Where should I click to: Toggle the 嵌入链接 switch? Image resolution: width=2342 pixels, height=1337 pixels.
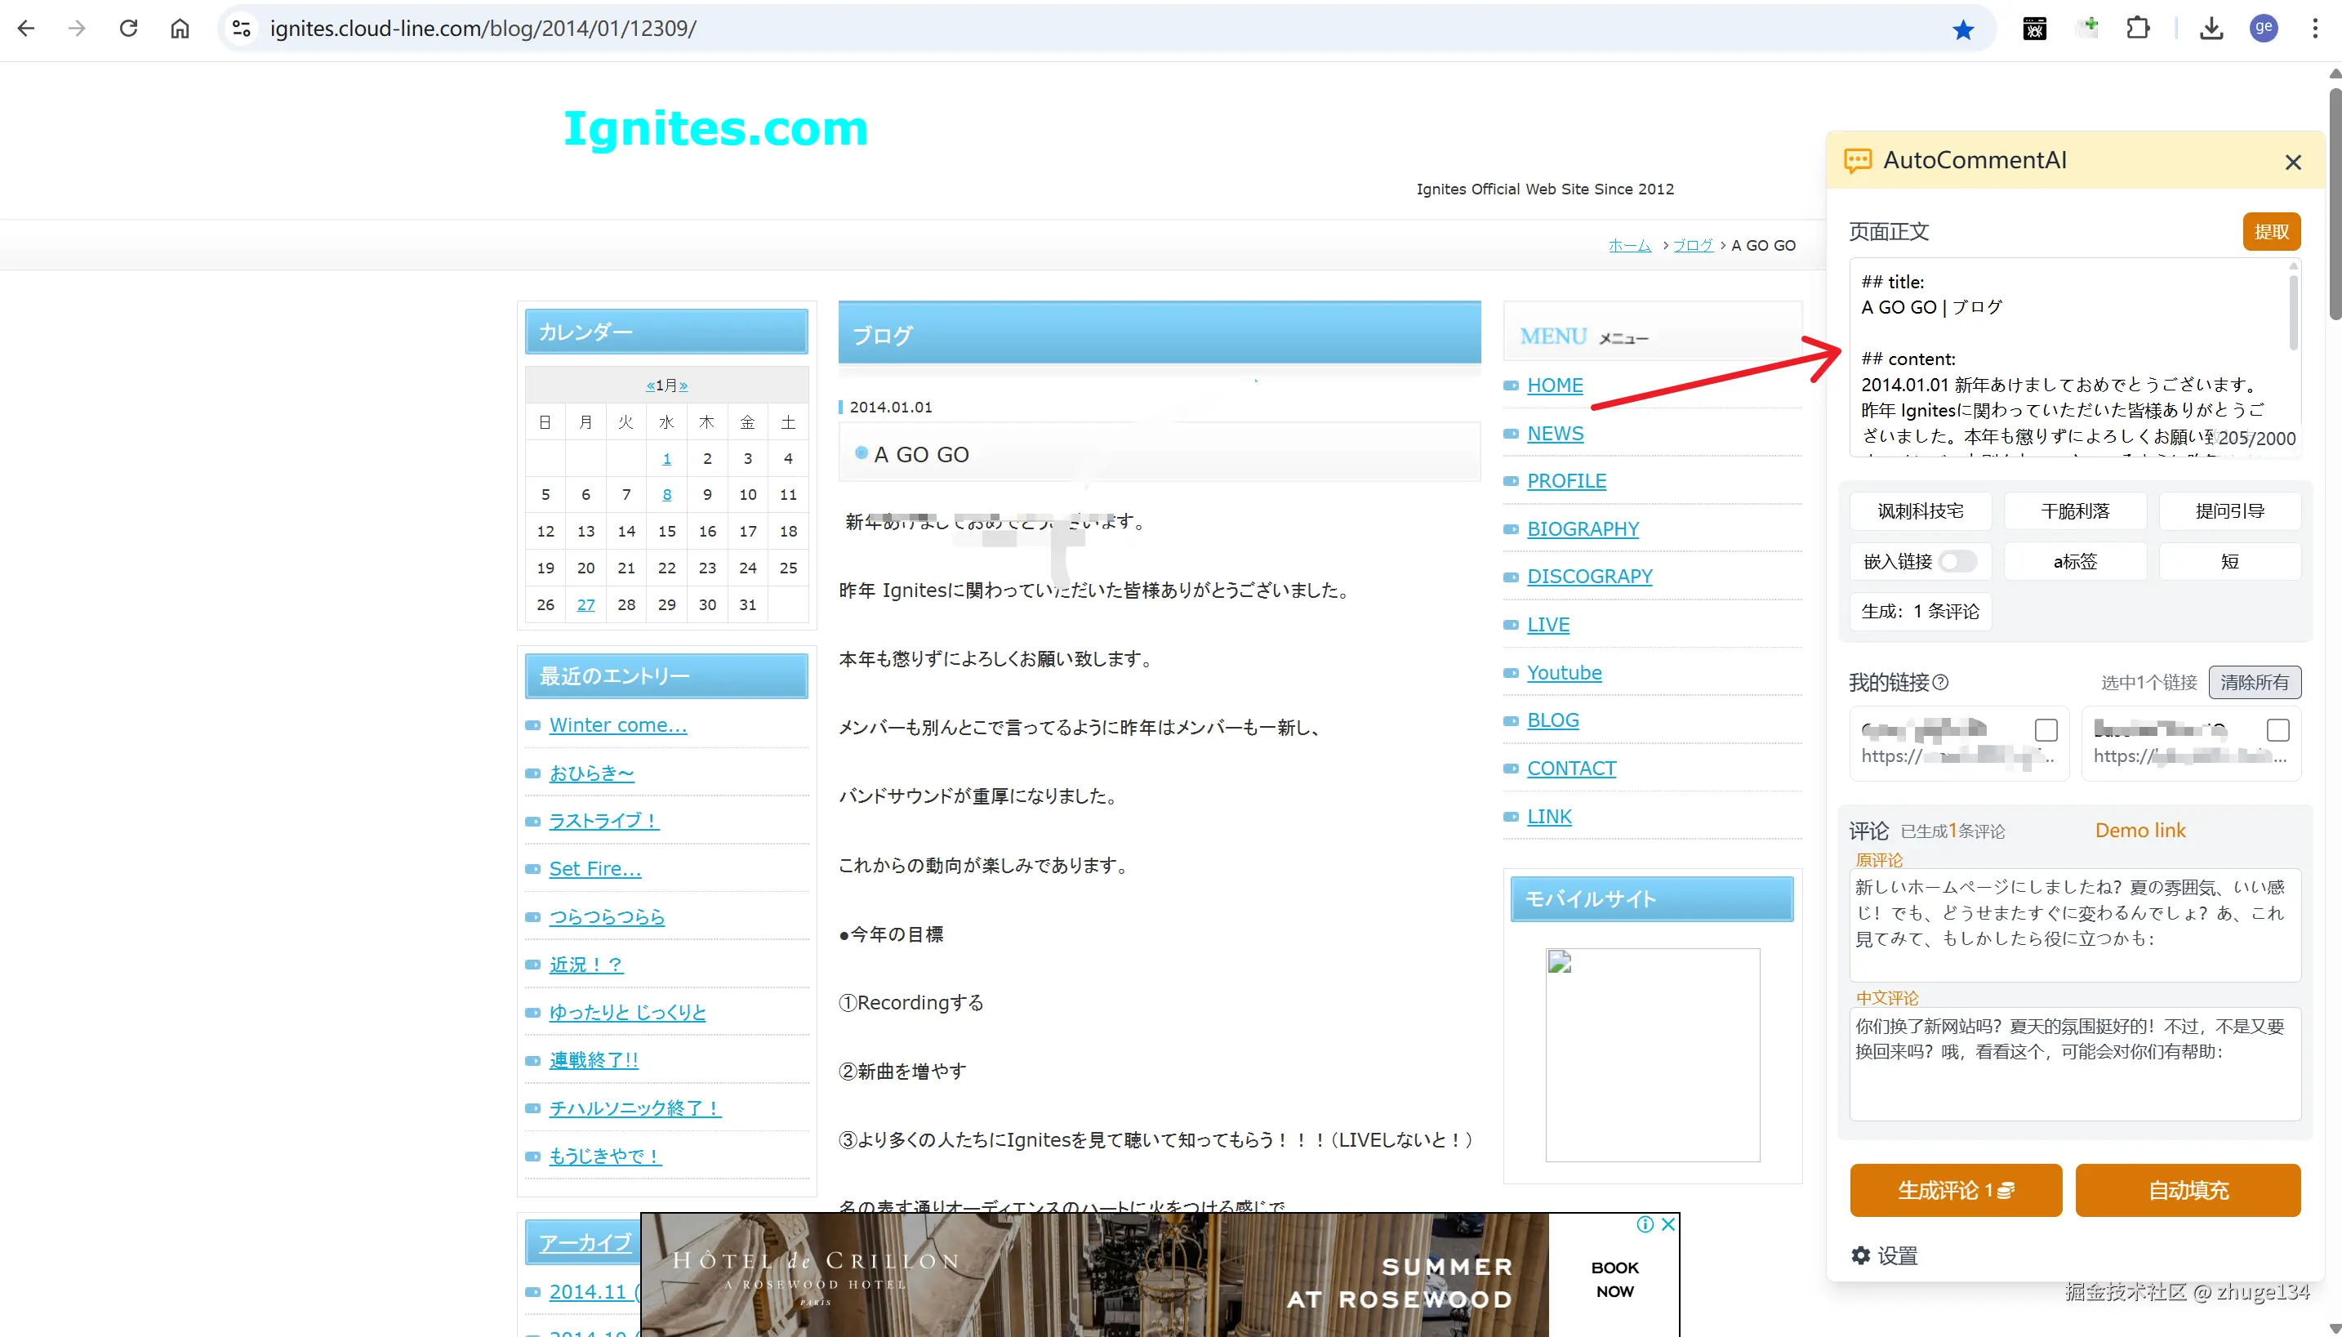1957,561
